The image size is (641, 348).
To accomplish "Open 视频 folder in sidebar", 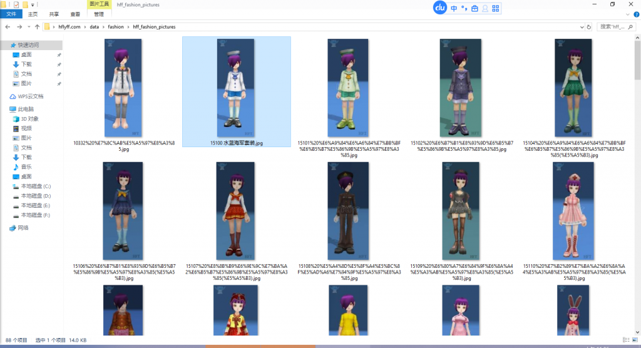I will click(23, 128).
